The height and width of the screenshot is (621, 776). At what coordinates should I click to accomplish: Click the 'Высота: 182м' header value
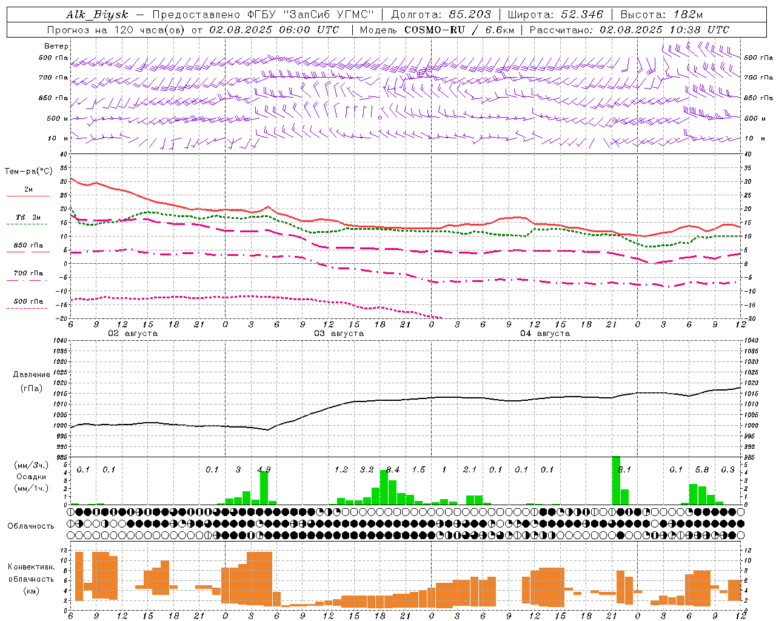[x=662, y=15]
